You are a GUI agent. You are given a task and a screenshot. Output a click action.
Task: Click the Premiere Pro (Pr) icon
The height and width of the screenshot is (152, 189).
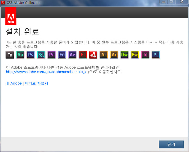coord(52,55)
